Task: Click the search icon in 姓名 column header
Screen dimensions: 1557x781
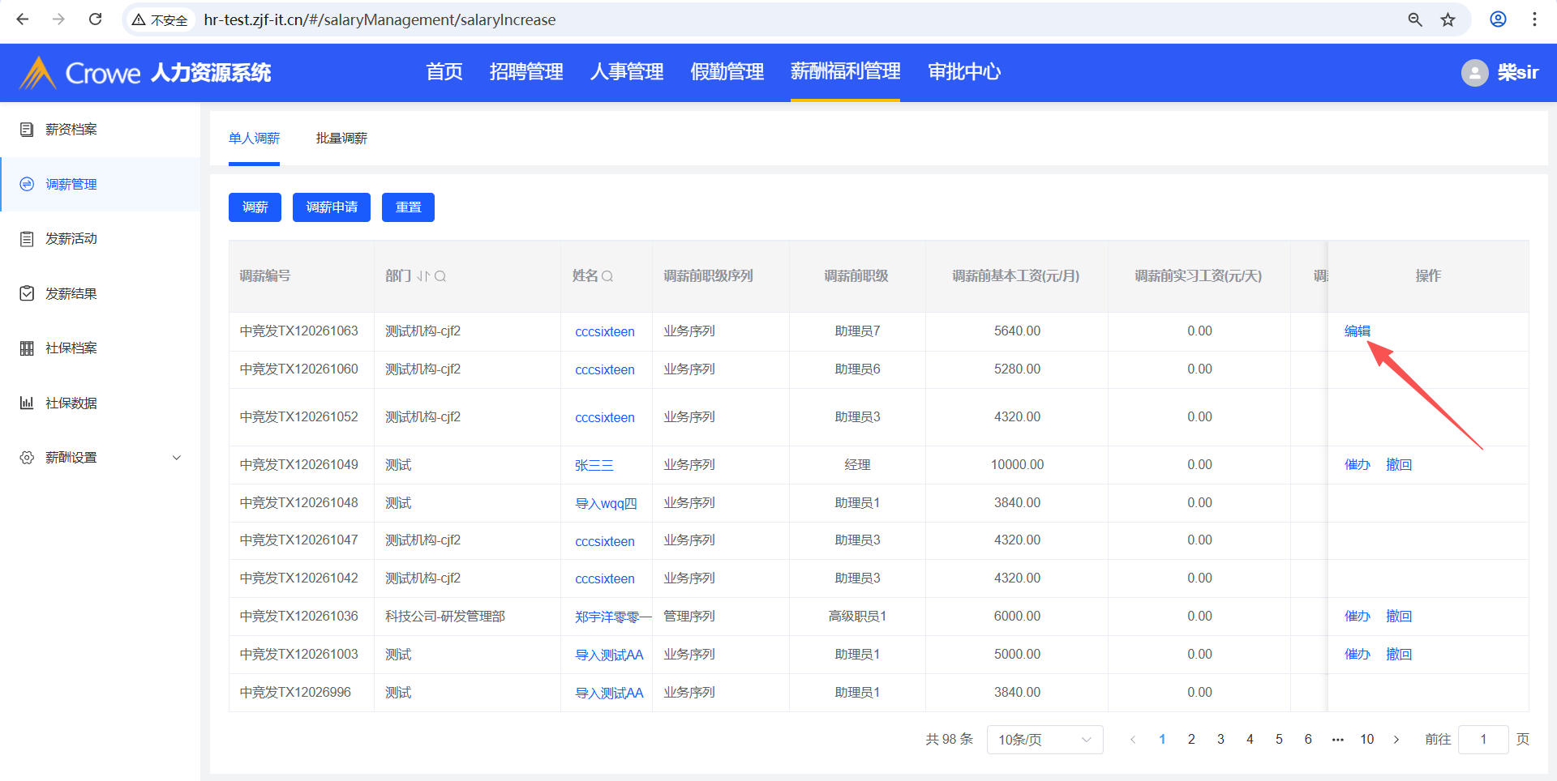Action: 607,276
